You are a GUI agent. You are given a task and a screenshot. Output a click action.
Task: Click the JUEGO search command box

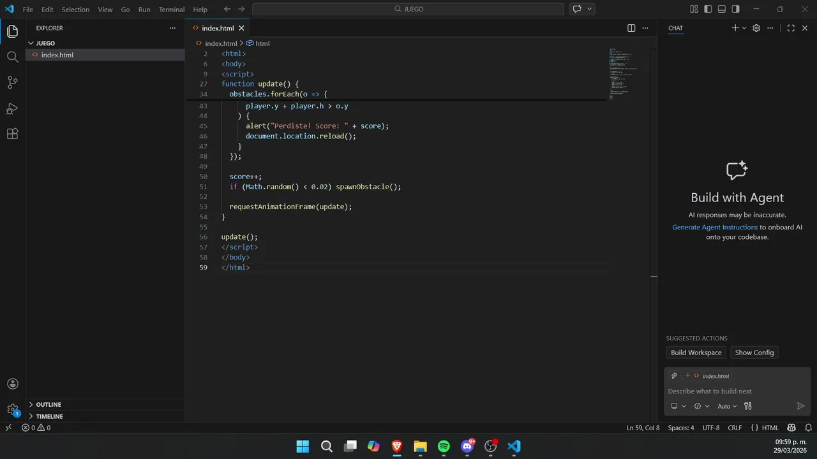point(408,9)
